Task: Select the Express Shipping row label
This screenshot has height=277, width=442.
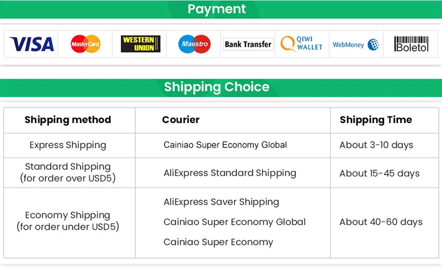Action: 67,145
